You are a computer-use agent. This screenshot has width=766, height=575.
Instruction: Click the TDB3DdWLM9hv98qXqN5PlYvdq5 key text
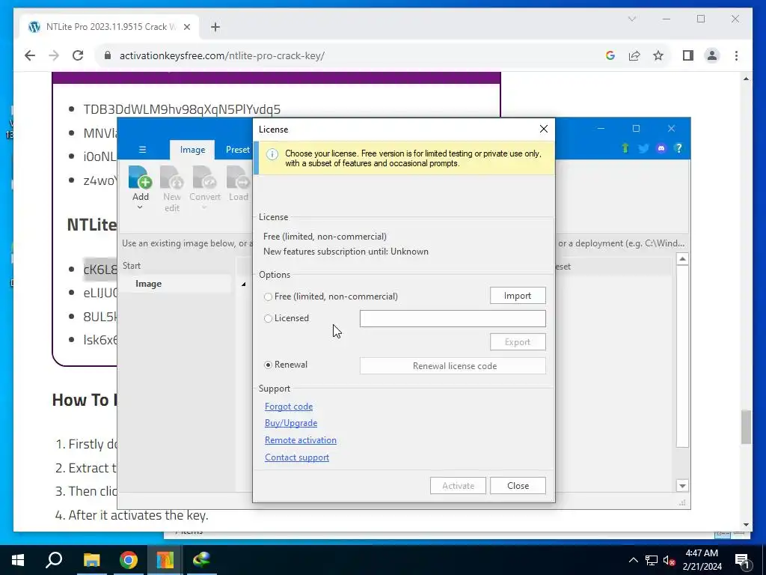[182, 109]
